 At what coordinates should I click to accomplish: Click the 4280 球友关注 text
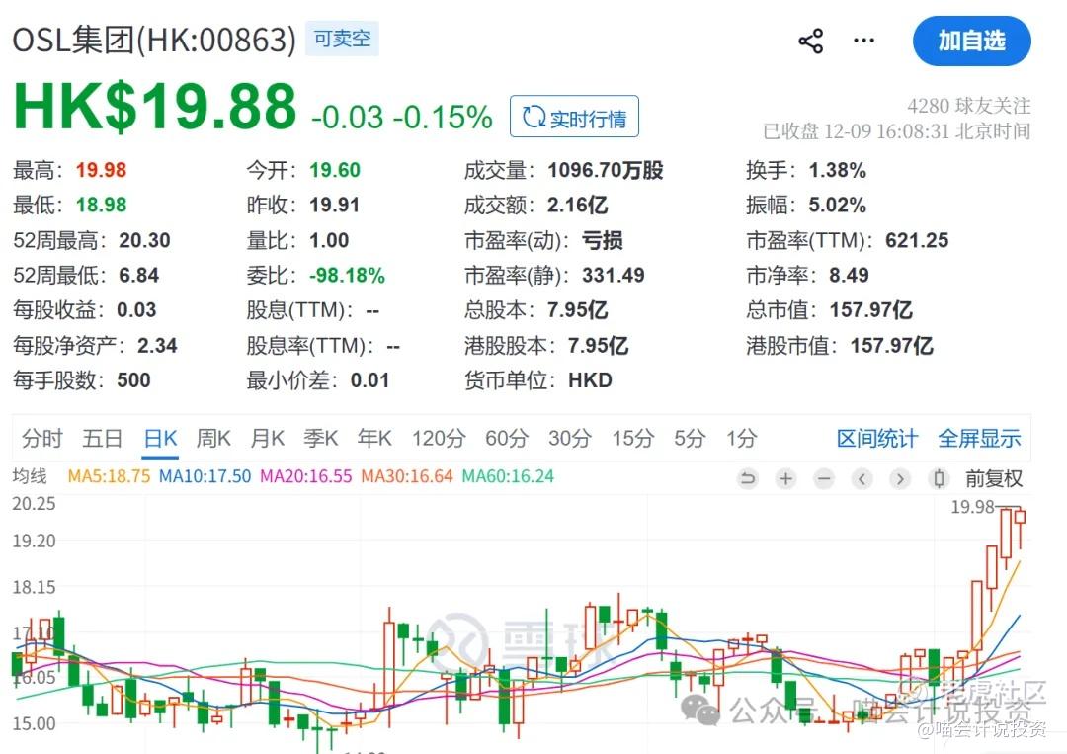pos(969,106)
